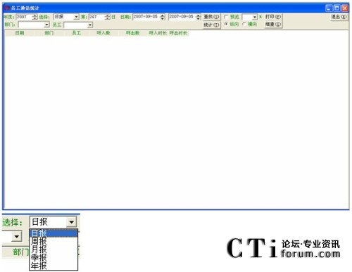Click the 呼入数 column header
The width and height of the screenshot is (352, 272).
pyautogui.click(x=103, y=33)
